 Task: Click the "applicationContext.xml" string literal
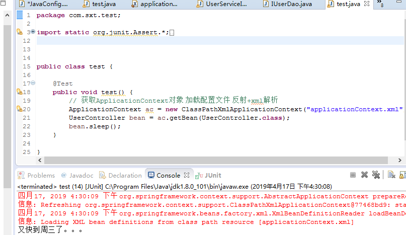[355, 109]
